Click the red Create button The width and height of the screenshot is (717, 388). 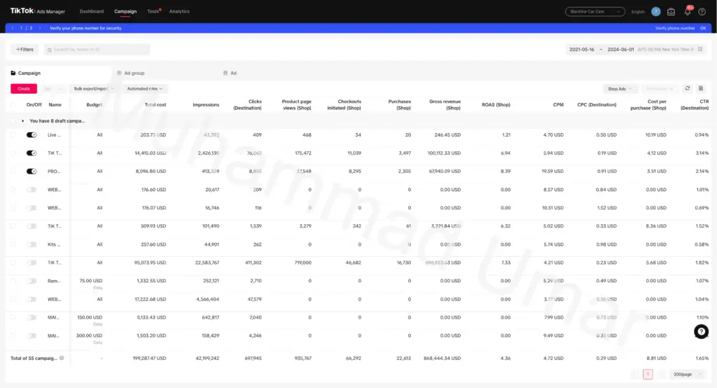pos(24,89)
